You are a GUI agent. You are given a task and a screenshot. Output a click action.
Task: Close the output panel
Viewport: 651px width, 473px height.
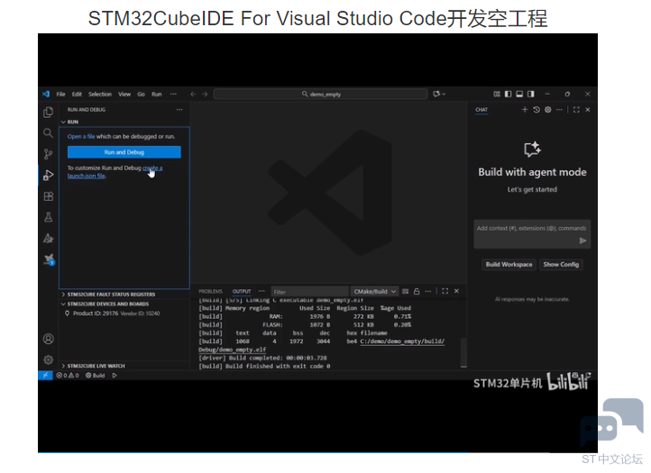457,291
